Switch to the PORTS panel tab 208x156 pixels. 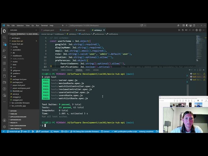point(88,70)
